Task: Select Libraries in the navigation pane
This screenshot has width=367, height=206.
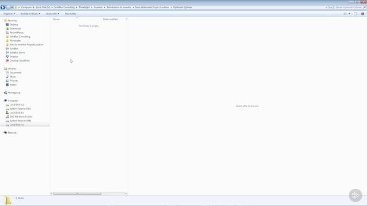Action: point(12,69)
